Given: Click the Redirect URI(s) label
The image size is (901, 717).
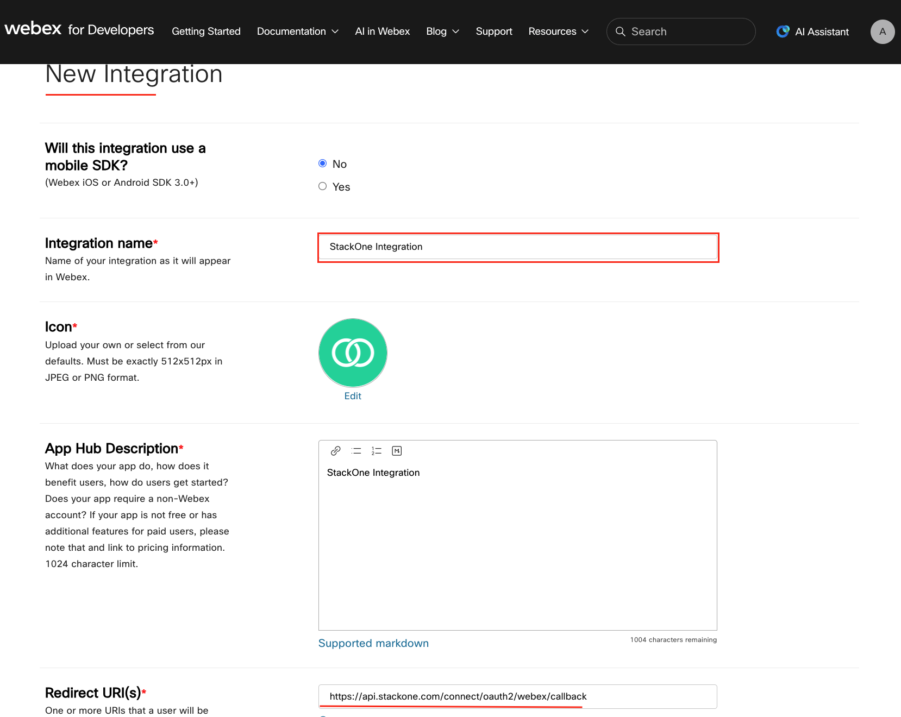Looking at the screenshot, I should tap(96, 693).
